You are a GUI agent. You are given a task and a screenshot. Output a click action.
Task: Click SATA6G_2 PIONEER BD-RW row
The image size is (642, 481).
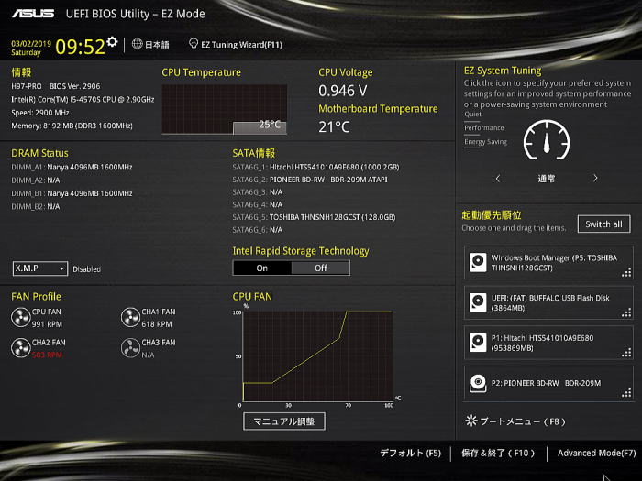[x=310, y=180]
